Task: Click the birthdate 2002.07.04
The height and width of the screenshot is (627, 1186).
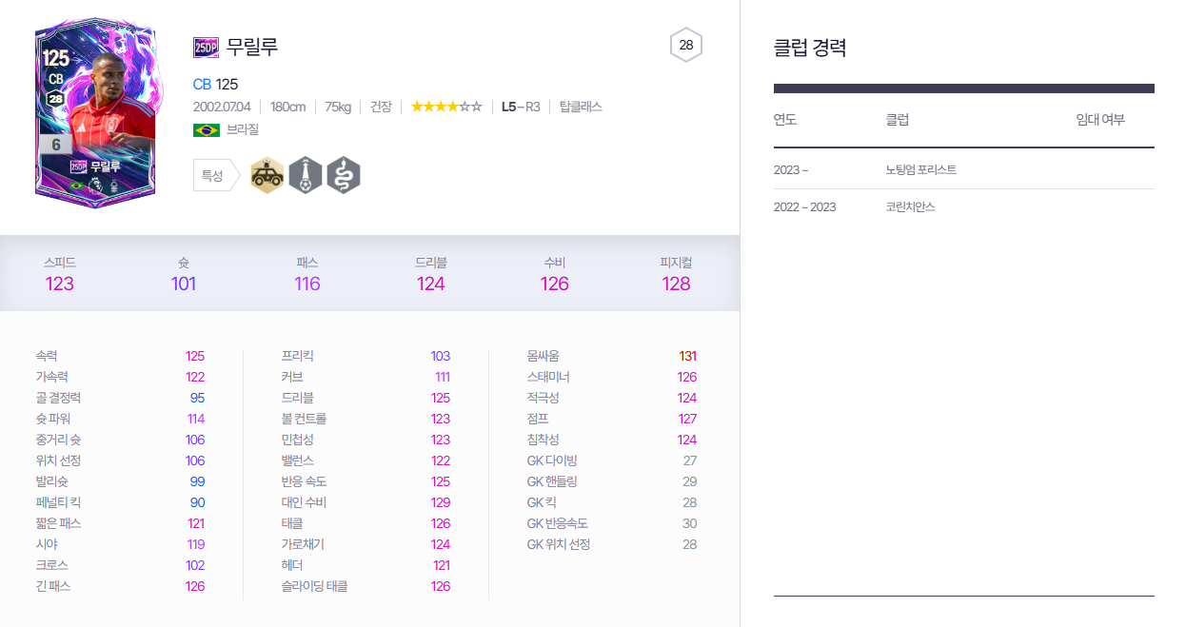Action: (x=222, y=107)
